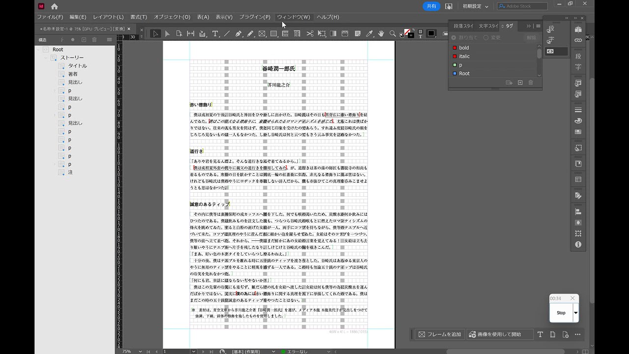Select the タイトル element in Structure

[78, 66]
